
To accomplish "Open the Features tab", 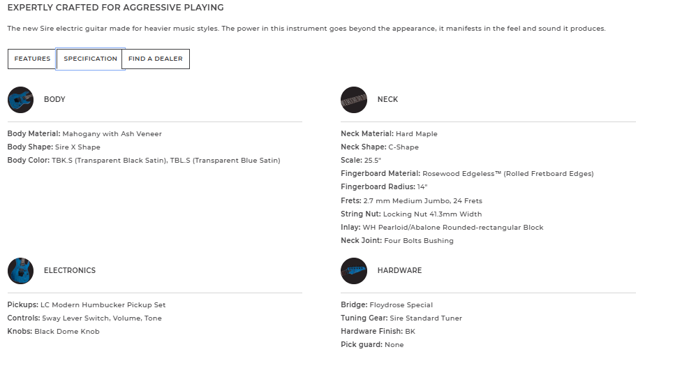I will [x=32, y=59].
